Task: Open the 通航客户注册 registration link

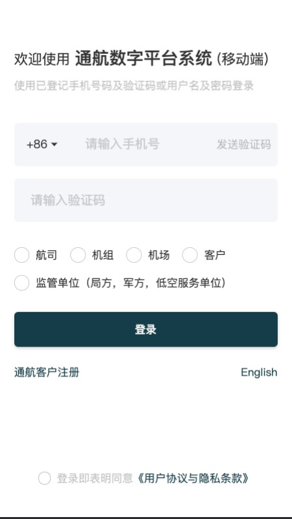Action: click(x=47, y=372)
